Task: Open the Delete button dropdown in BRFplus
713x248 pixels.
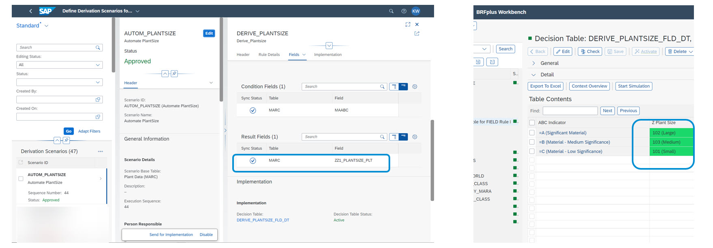Action: point(691,52)
